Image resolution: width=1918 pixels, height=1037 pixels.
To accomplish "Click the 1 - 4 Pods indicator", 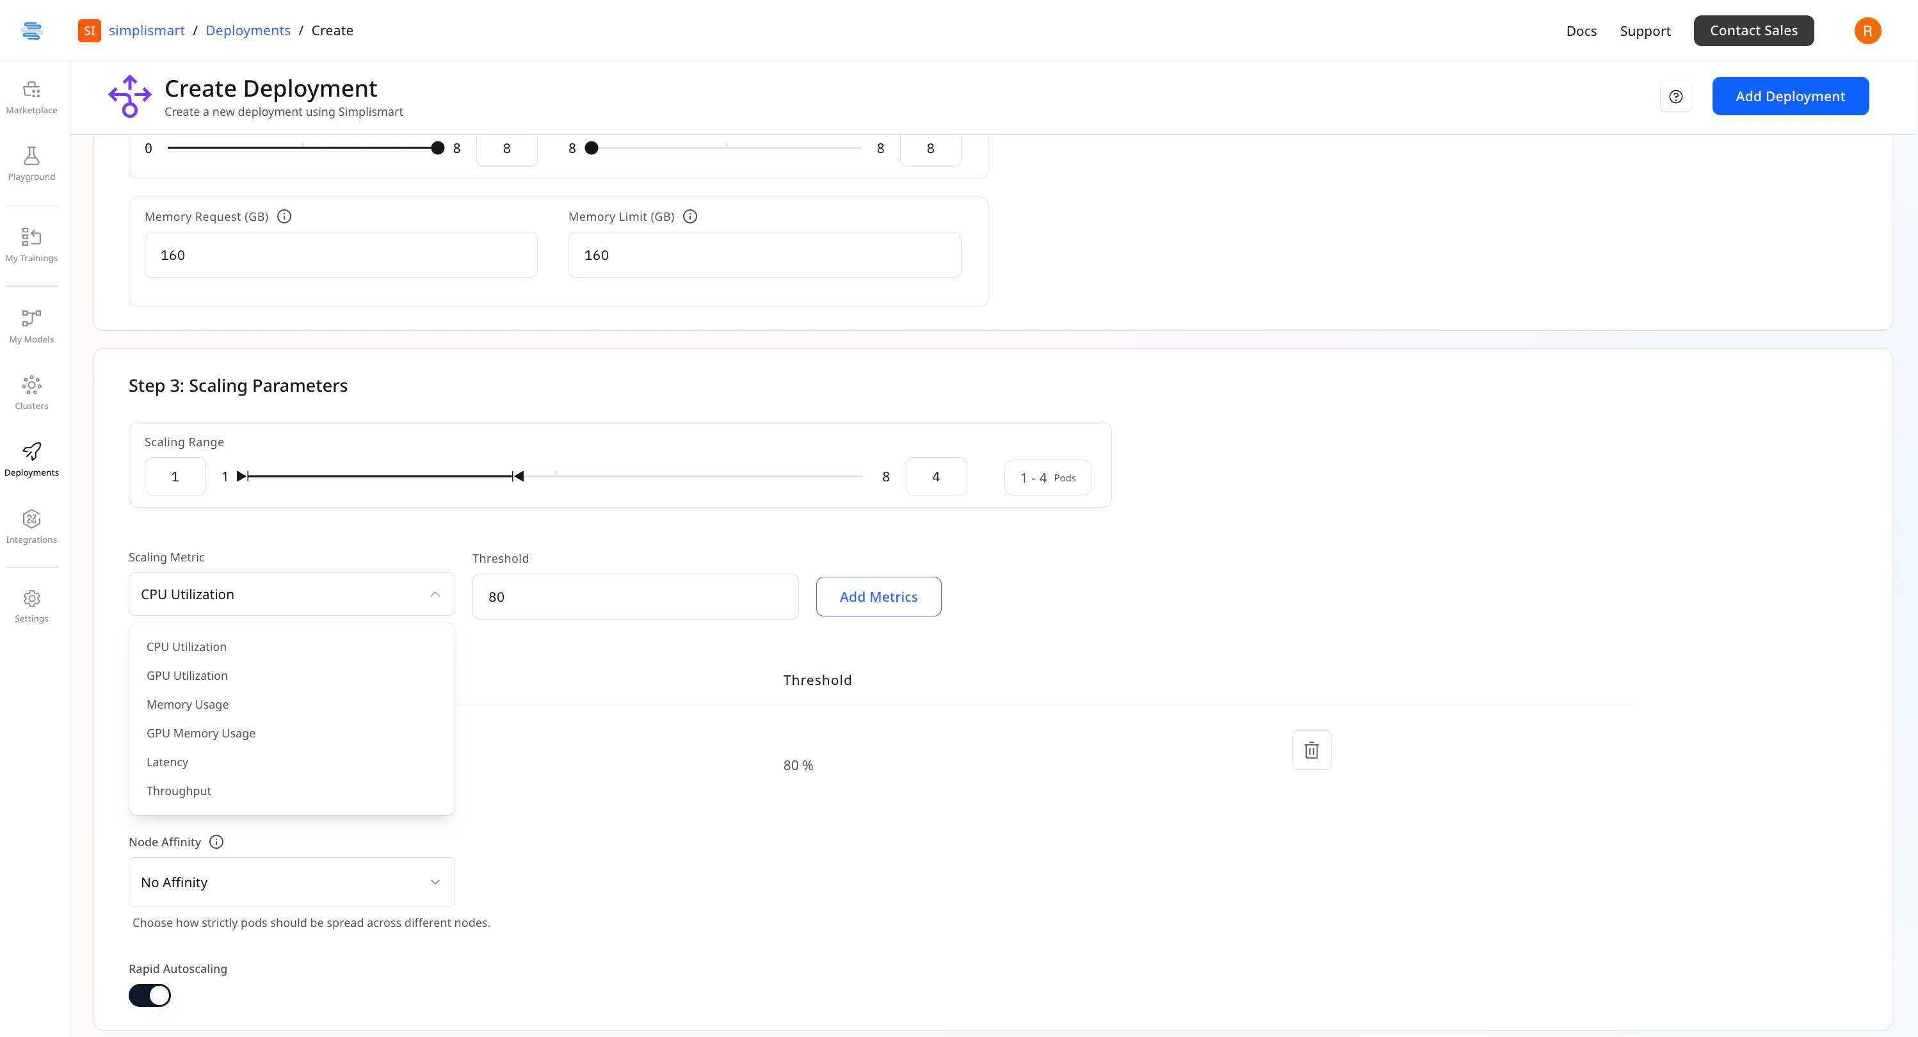I will [1047, 477].
